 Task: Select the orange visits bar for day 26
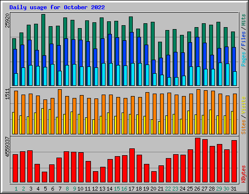point(198,112)
